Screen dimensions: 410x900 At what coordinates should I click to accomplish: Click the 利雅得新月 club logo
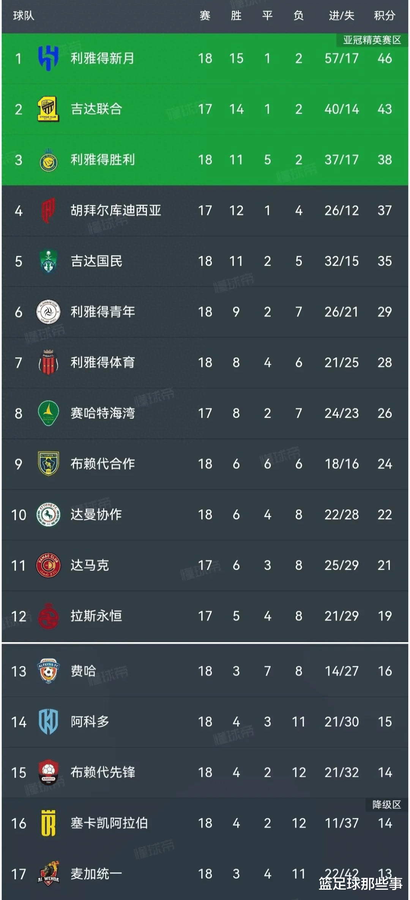49,58
